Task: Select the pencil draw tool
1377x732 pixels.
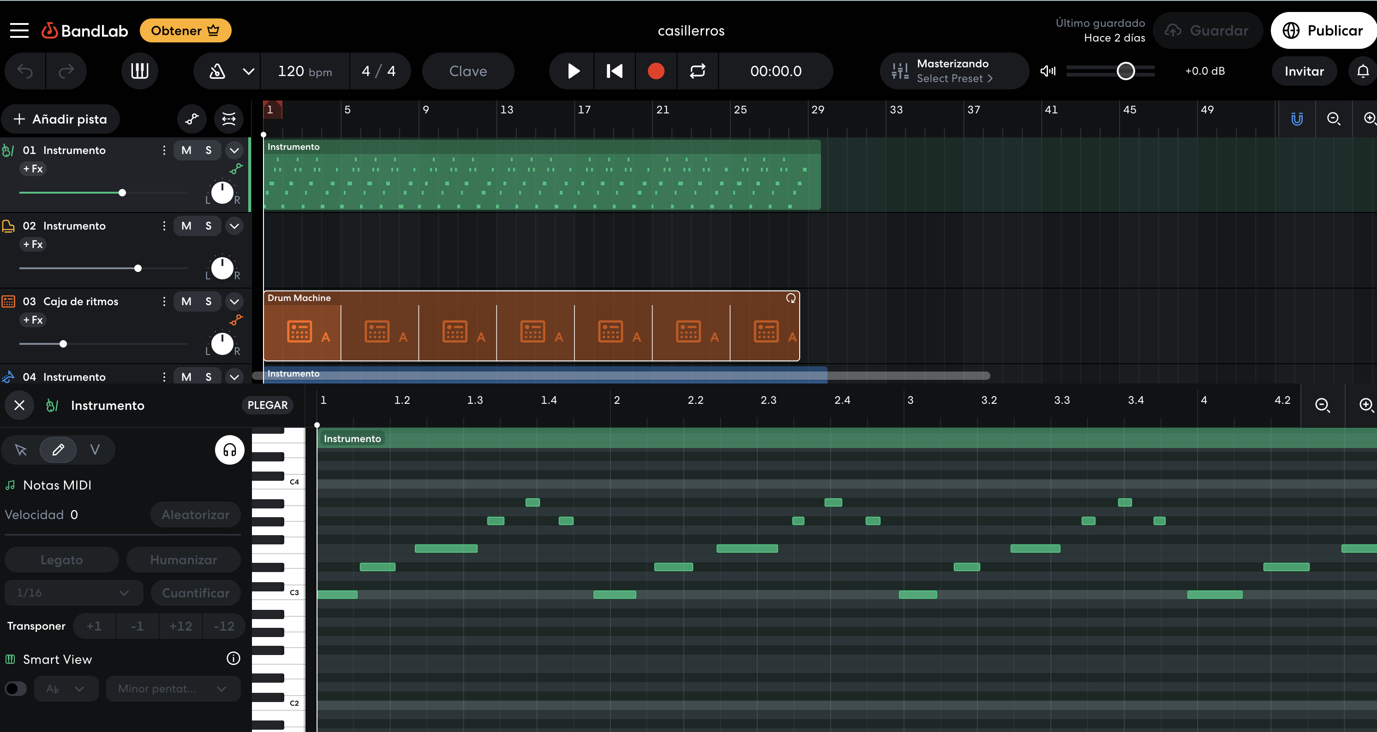Action: coord(58,449)
